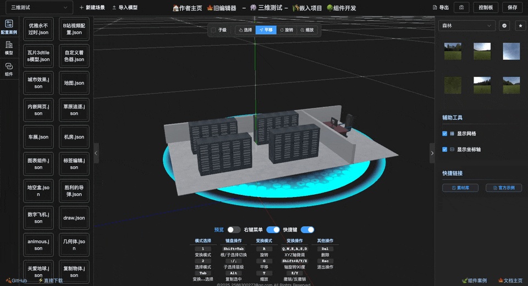The image size is (528, 286).
Task: Click 直接下载 link
Action: pyautogui.click(x=51, y=280)
